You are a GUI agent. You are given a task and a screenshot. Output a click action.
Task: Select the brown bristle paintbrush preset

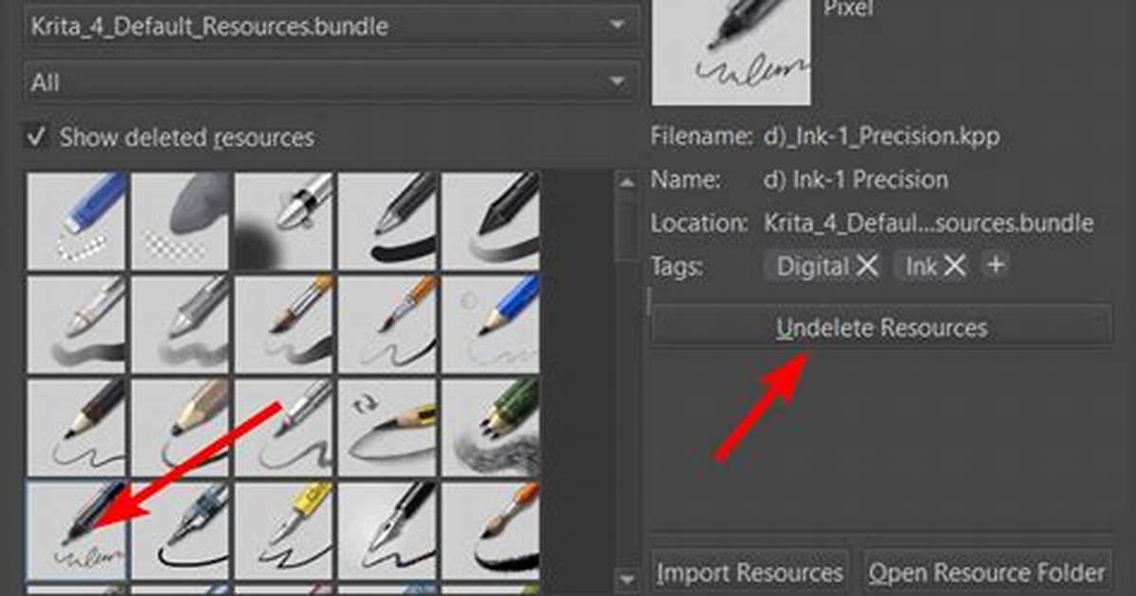click(x=284, y=324)
